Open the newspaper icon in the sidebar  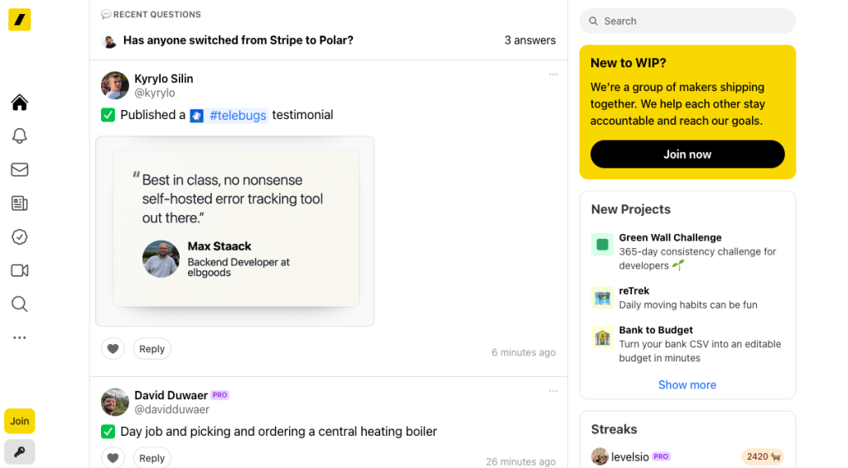[20, 203]
